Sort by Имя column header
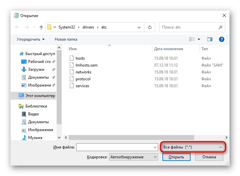The width and height of the screenshot is (240, 176). coord(73,49)
